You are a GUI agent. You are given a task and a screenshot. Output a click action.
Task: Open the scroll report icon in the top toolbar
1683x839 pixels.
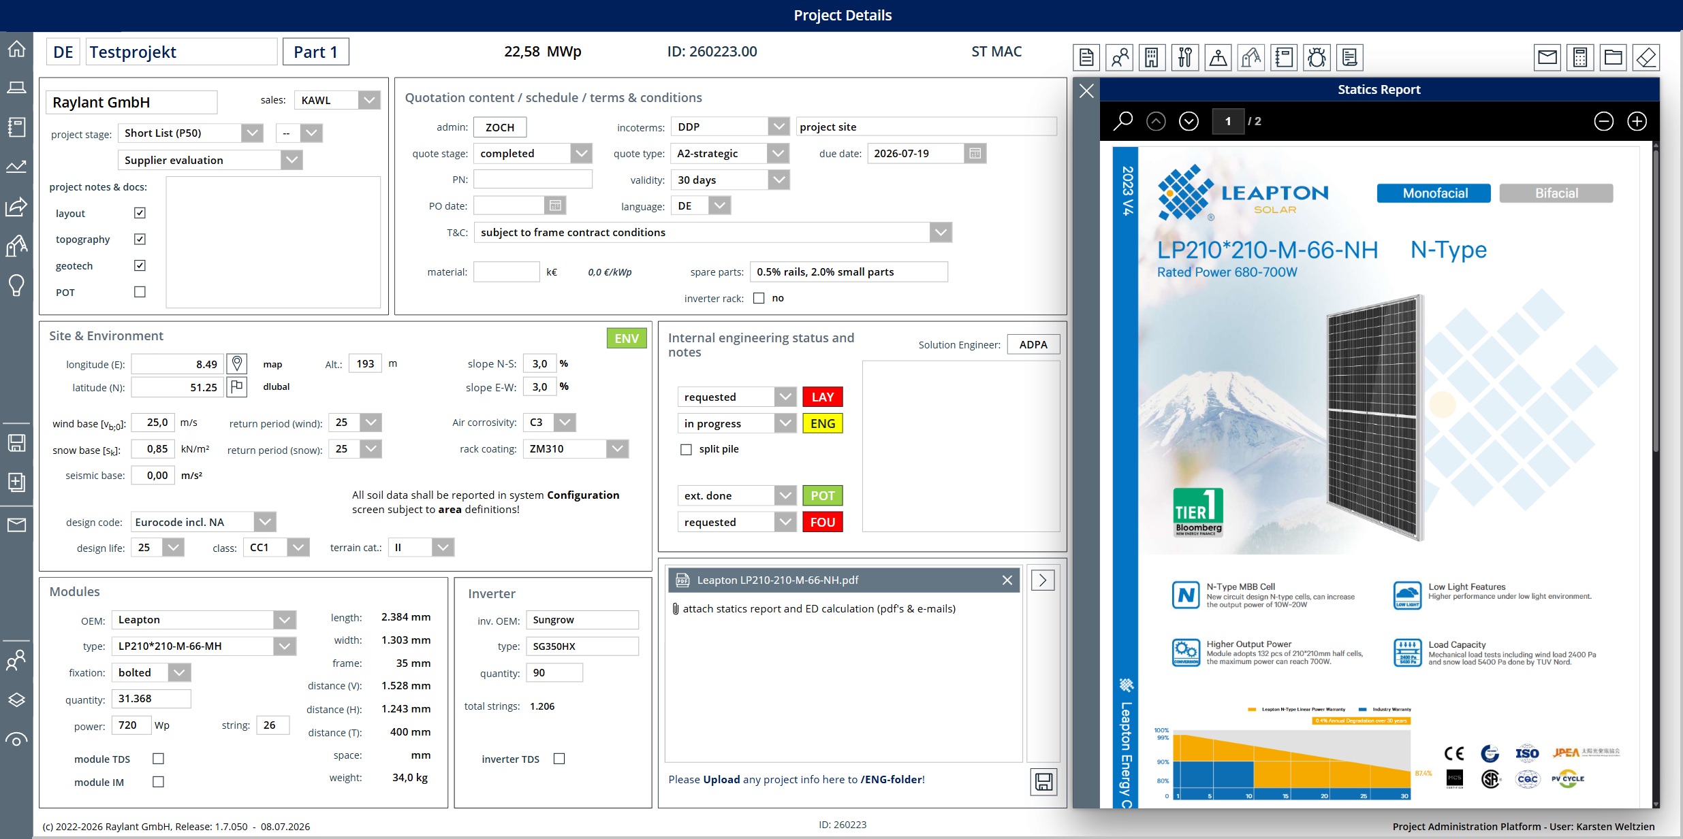(1349, 57)
